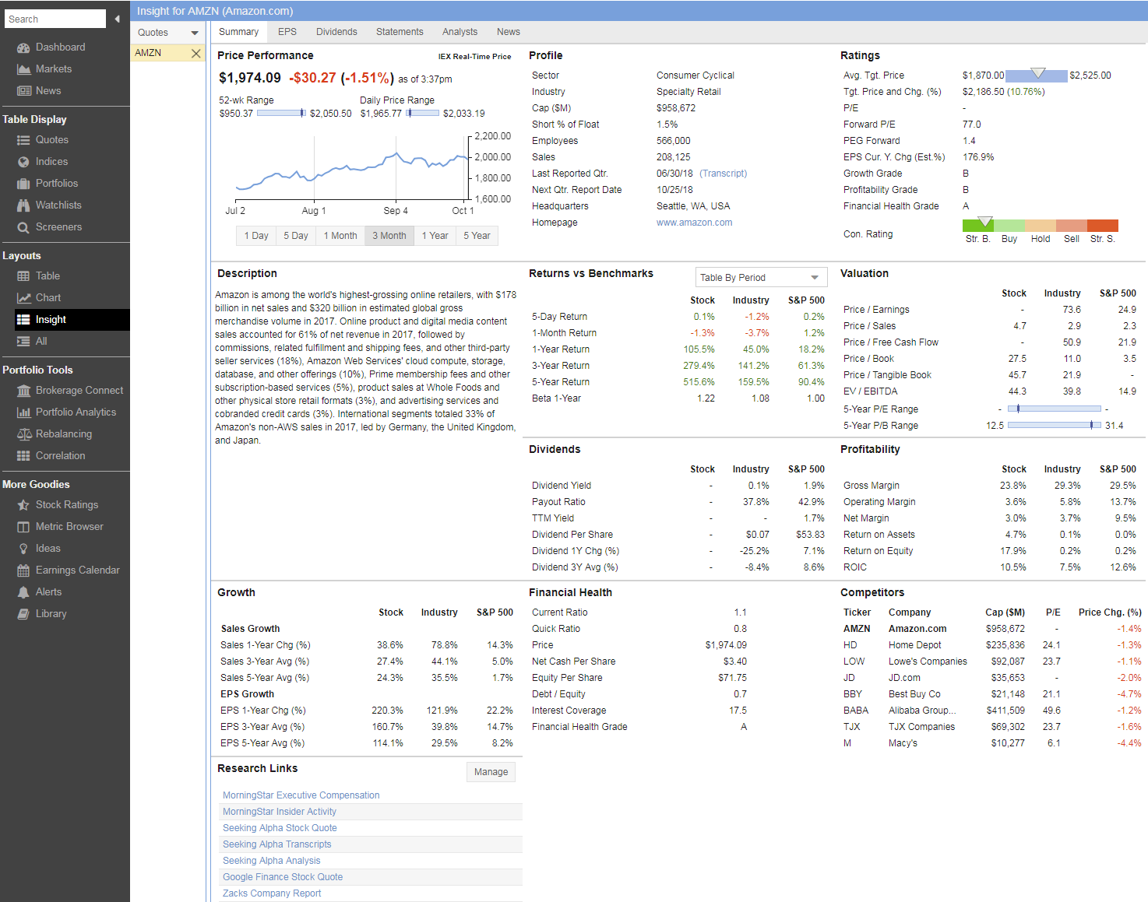This screenshot has height=902, width=1148.
Task: Set chart range to 5 Year
Action: click(477, 236)
